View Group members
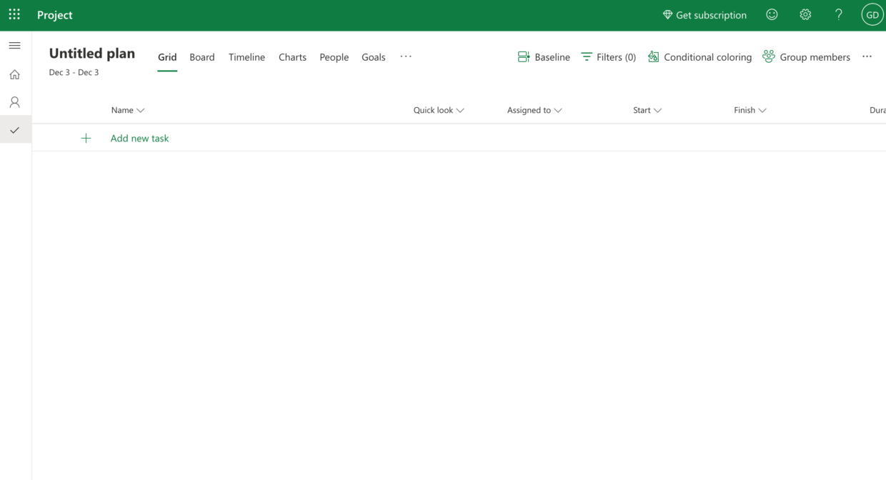886x480 pixels. [806, 56]
